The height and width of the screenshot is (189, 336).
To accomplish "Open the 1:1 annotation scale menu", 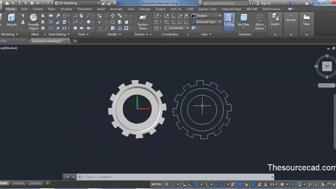I will [x=273, y=184].
